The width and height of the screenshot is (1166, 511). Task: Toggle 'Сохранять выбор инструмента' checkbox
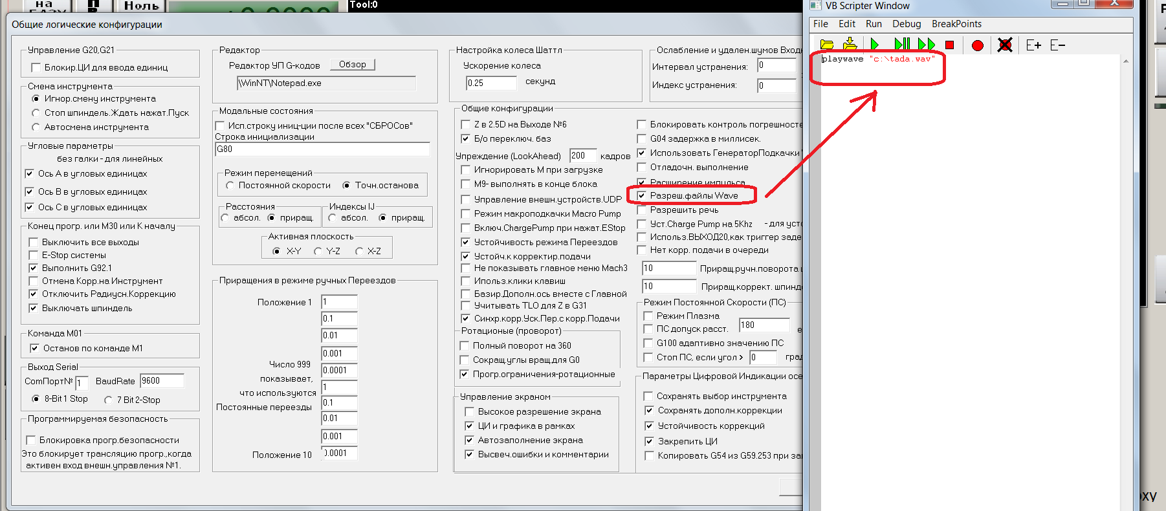[648, 396]
